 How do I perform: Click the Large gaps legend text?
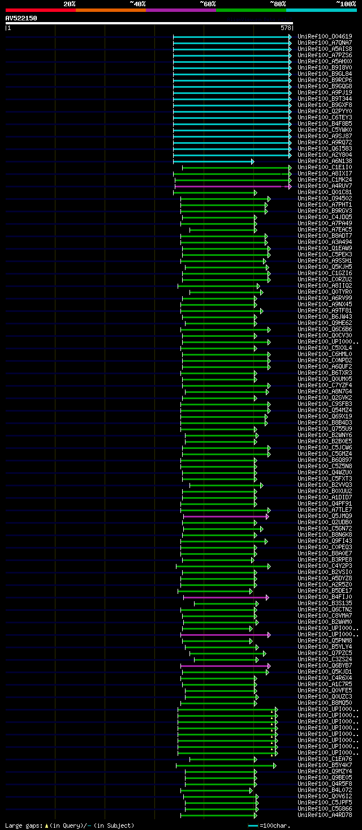pyautogui.click(x=70, y=825)
